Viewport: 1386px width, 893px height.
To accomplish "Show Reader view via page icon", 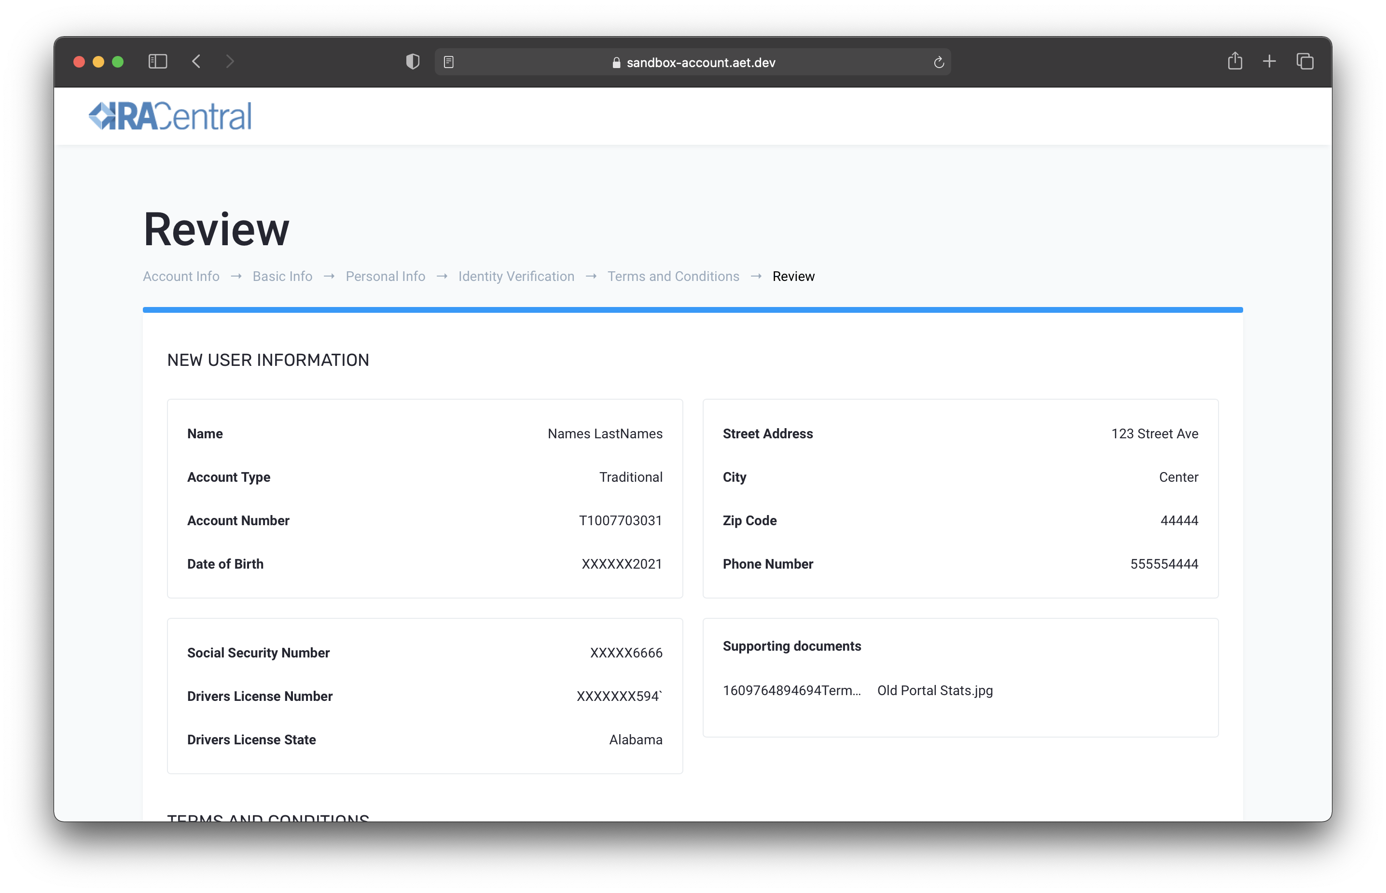I will point(449,62).
